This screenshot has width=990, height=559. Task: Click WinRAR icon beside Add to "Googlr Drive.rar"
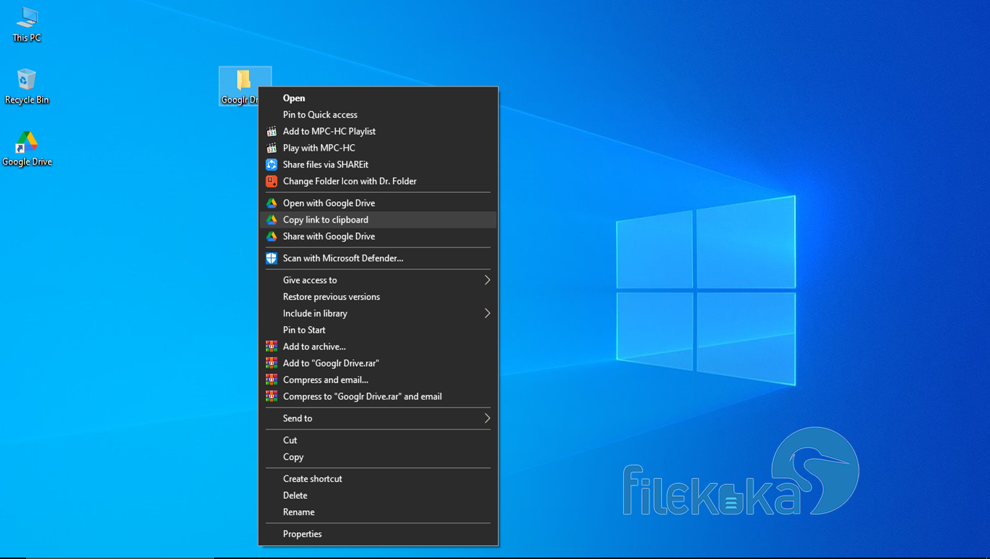click(x=272, y=363)
